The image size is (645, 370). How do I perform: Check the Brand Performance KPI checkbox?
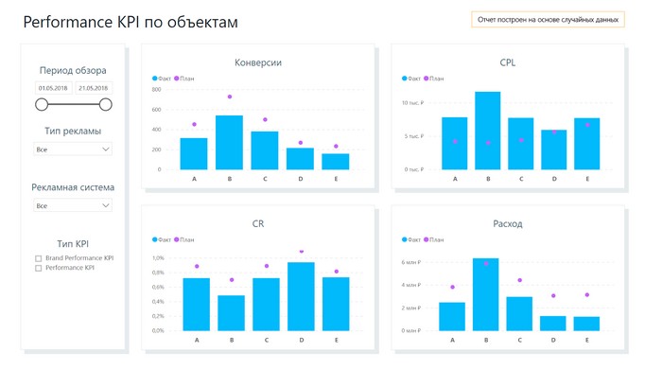(x=38, y=258)
